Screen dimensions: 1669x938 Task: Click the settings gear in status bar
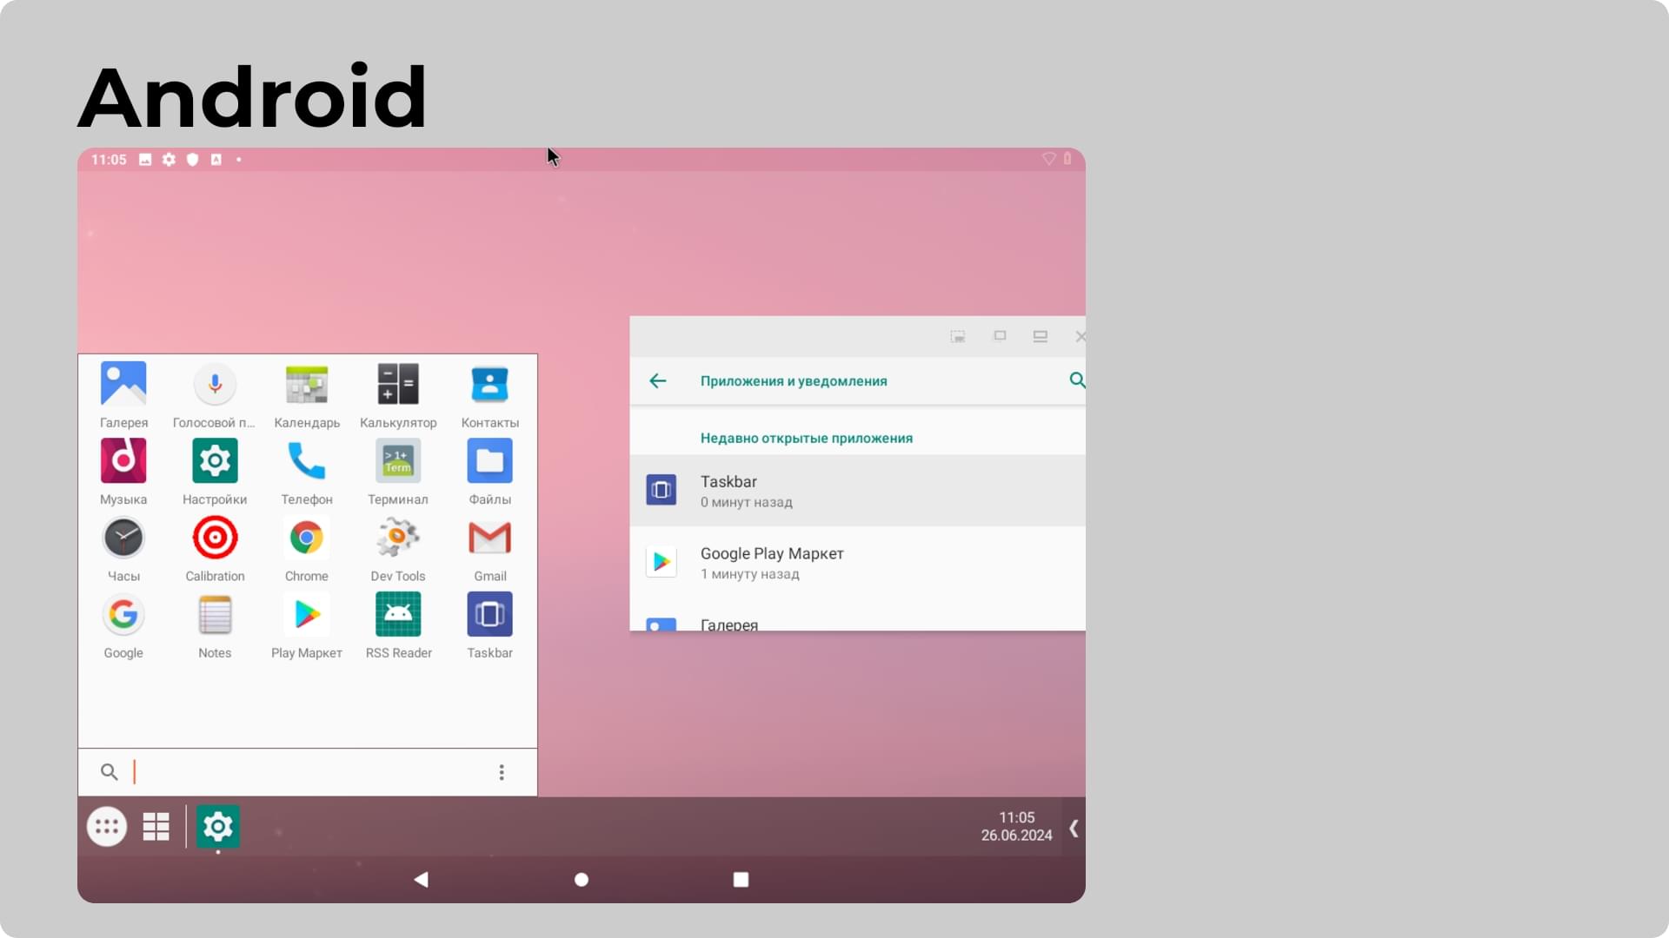coord(169,160)
